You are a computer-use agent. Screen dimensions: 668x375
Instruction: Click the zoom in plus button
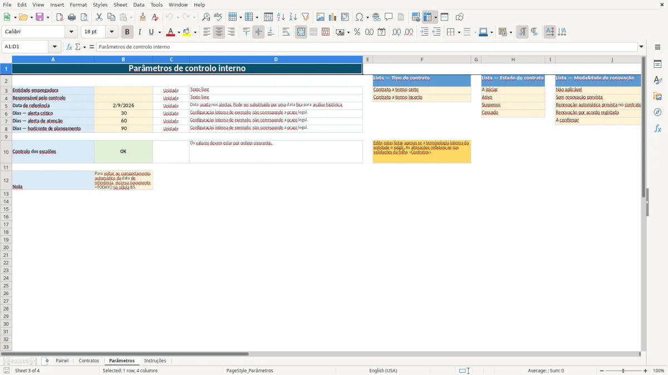pyautogui.click(x=646, y=371)
